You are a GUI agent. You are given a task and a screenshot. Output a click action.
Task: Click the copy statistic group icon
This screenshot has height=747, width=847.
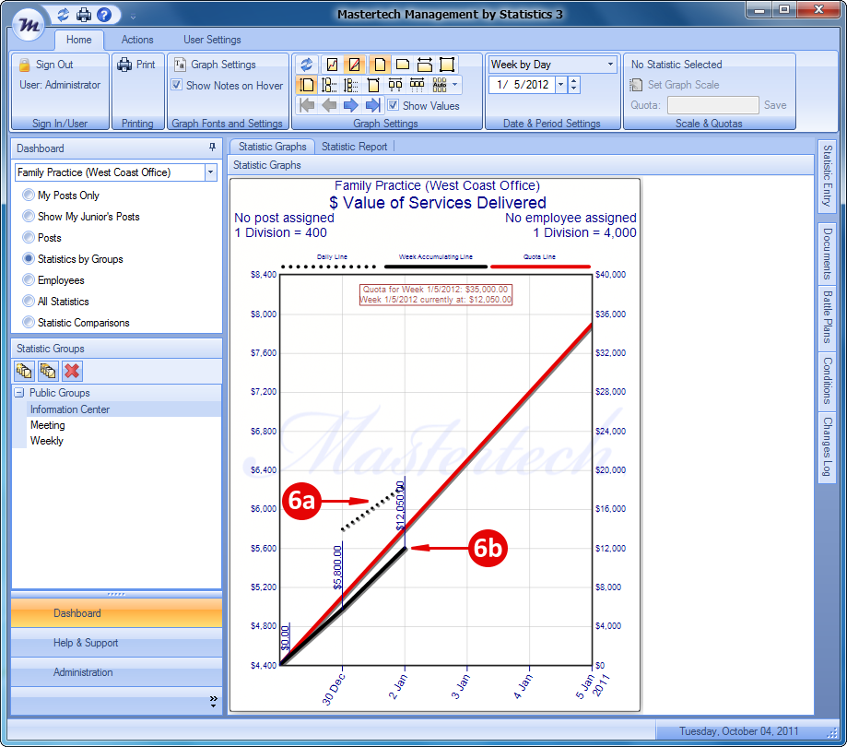(48, 371)
